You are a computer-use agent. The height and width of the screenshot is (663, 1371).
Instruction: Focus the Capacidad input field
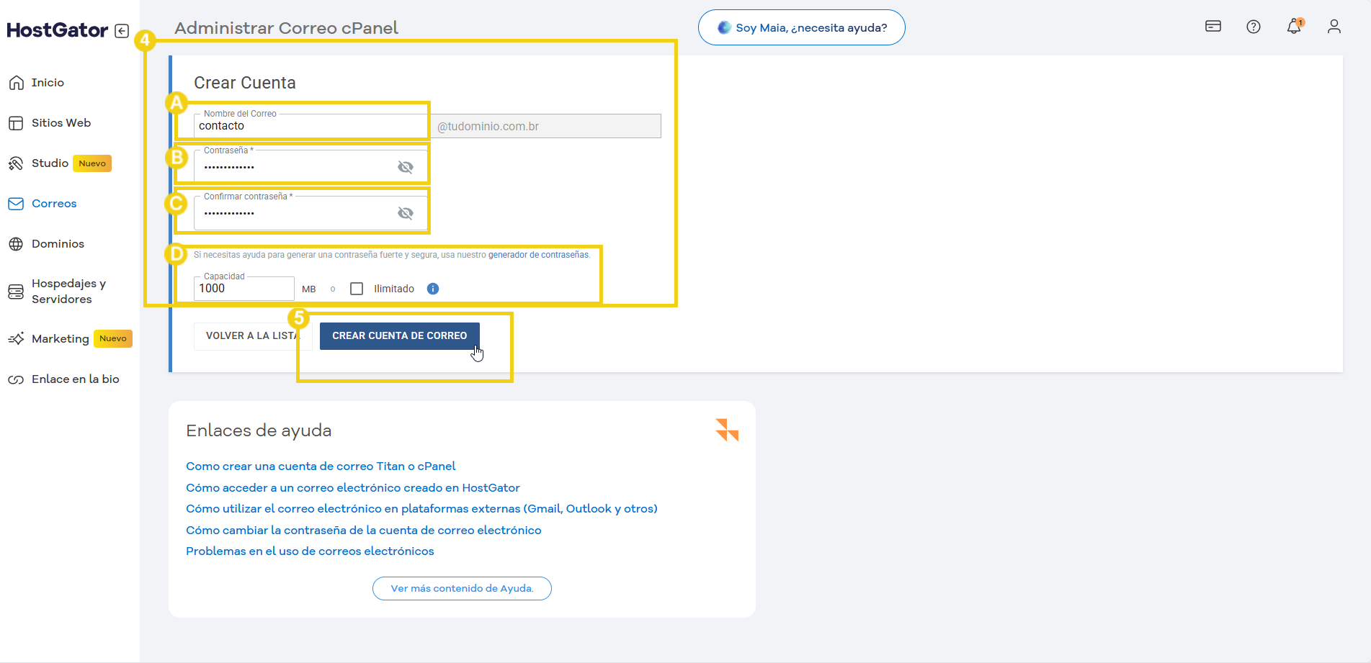tap(244, 289)
